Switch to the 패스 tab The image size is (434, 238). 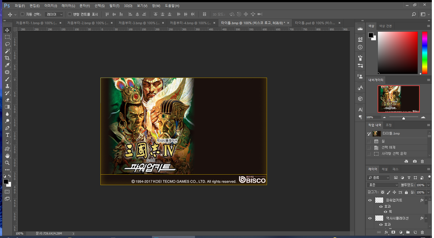point(395,169)
